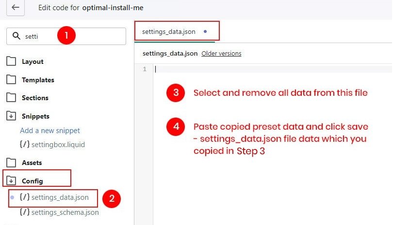Switch to the settings_data.json tab

tap(169, 31)
